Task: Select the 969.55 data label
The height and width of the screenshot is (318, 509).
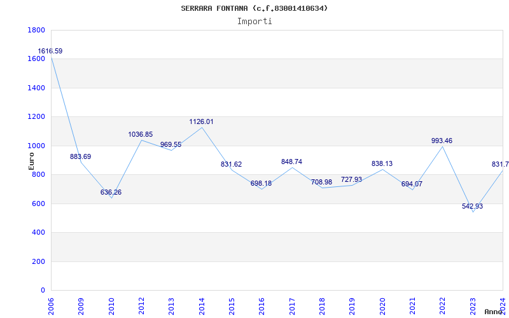Action: click(x=171, y=144)
